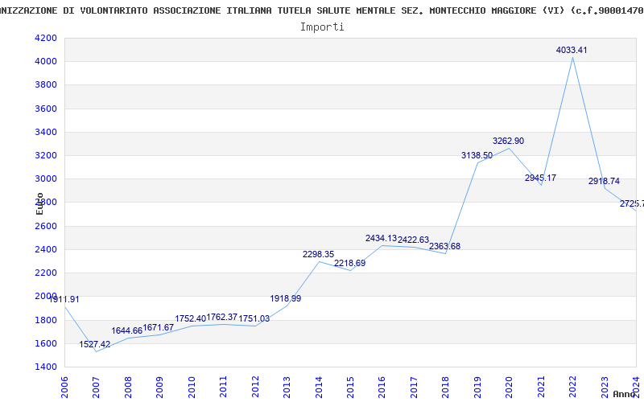Click the 1527.42 data label
644x402 pixels.
click(x=95, y=344)
